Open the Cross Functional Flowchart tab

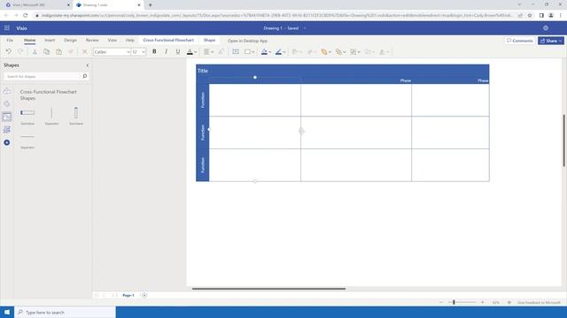pyautogui.click(x=168, y=41)
